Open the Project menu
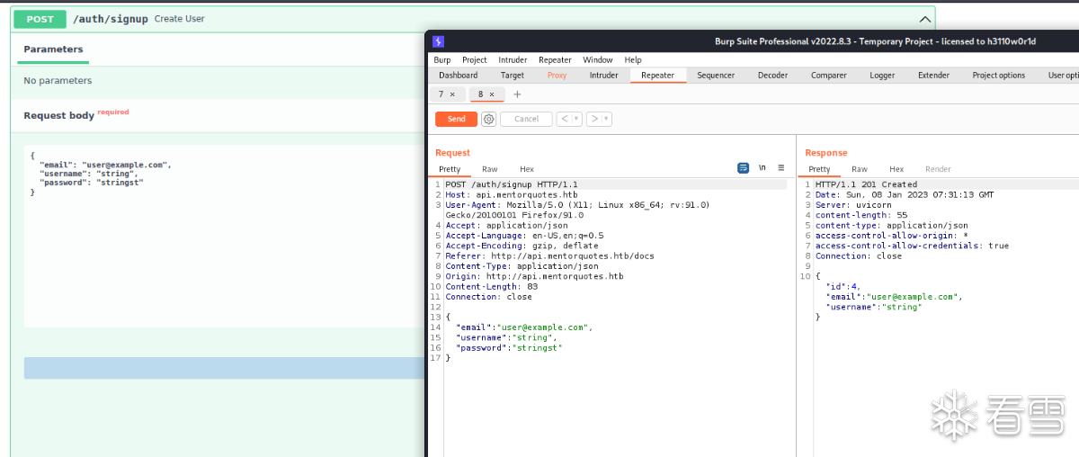 [475, 60]
